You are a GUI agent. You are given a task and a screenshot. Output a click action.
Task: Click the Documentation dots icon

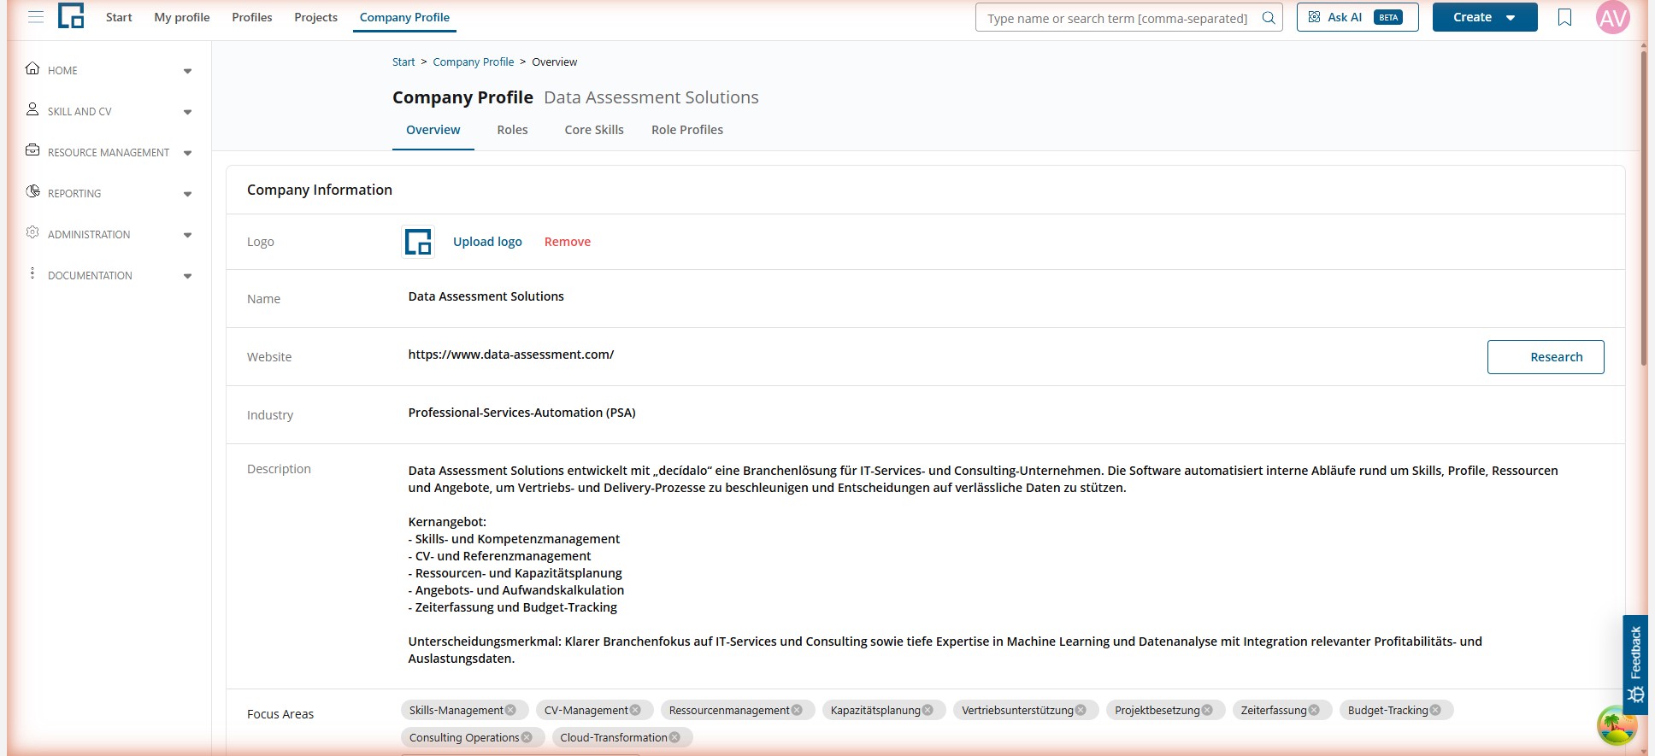[32, 273]
